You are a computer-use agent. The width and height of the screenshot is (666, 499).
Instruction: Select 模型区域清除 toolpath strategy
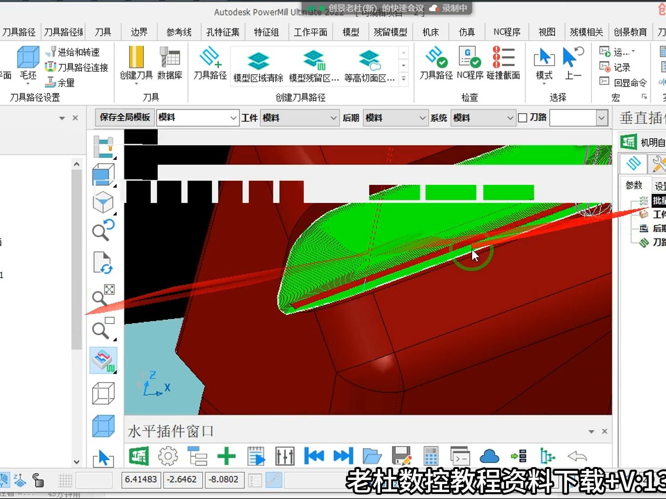pyautogui.click(x=258, y=67)
